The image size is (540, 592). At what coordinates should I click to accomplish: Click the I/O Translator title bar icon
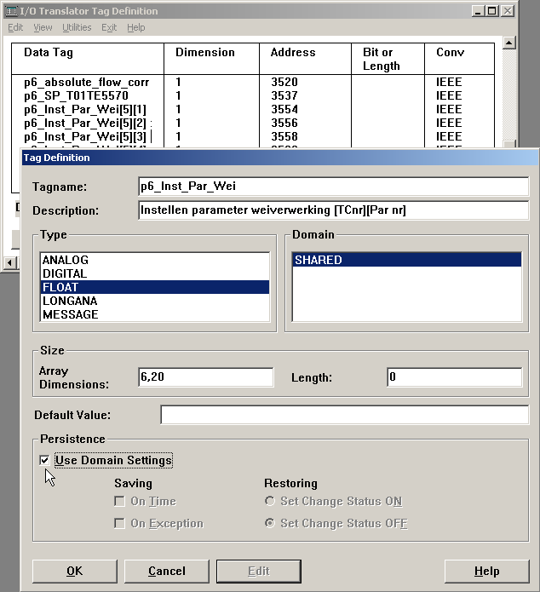[x=9, y=10]
